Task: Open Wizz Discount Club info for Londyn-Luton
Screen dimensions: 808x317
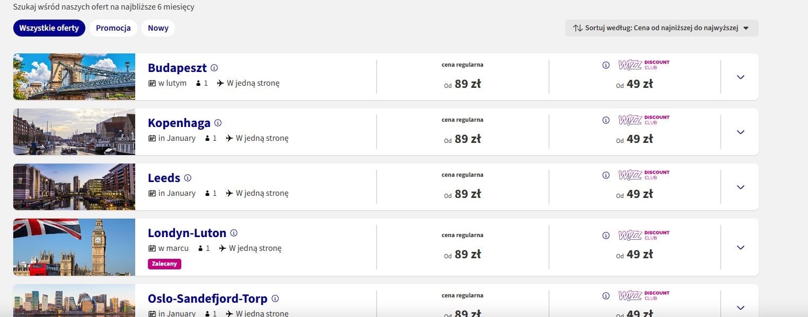Action: (606, 236)
